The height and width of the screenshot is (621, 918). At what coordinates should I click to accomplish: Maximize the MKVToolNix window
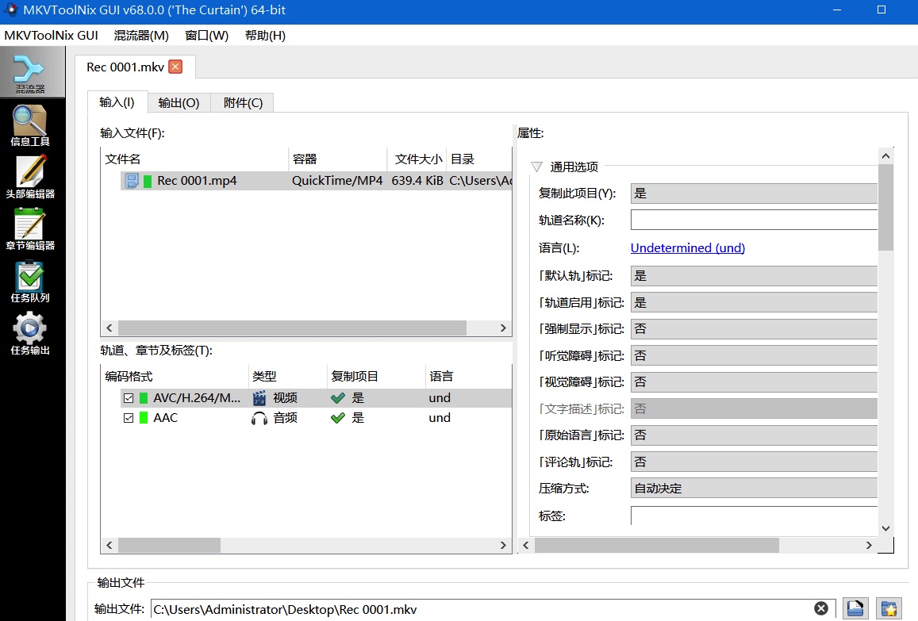point(882,10)
